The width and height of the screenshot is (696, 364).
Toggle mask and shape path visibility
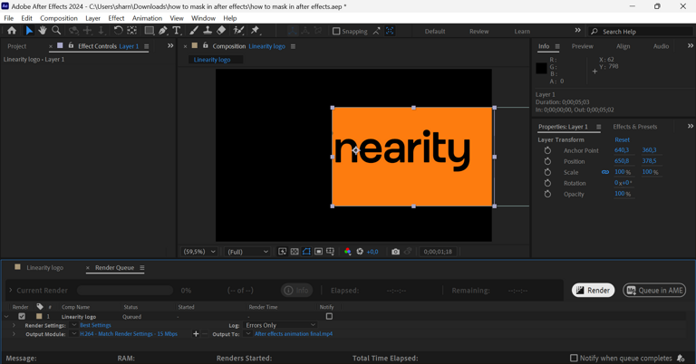coord(306,252)
